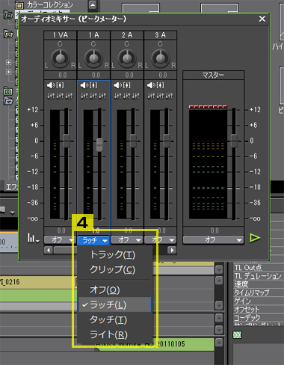Select オフ(O) in the popup menu
284x365 pixels.
tap(115, 289)
